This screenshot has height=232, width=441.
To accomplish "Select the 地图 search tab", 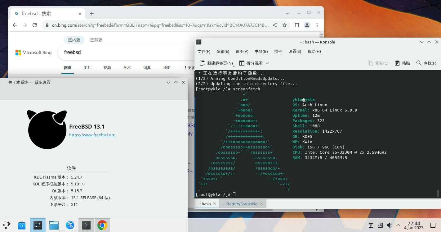I will [167, 68].
